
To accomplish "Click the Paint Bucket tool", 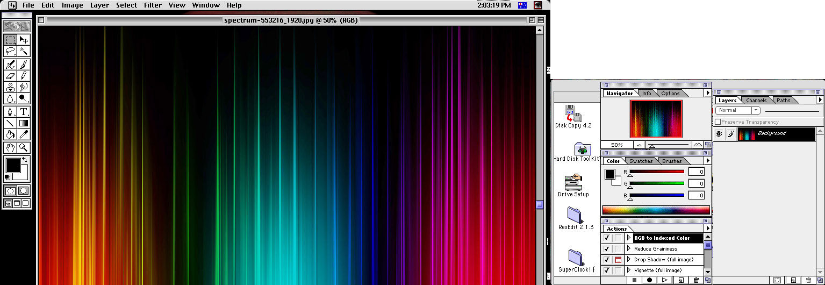I will pos(10,134).
